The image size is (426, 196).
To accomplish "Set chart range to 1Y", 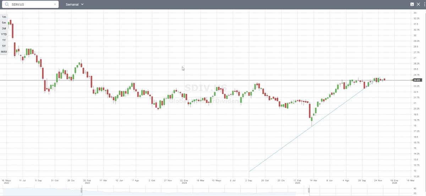I will point(4,40).
